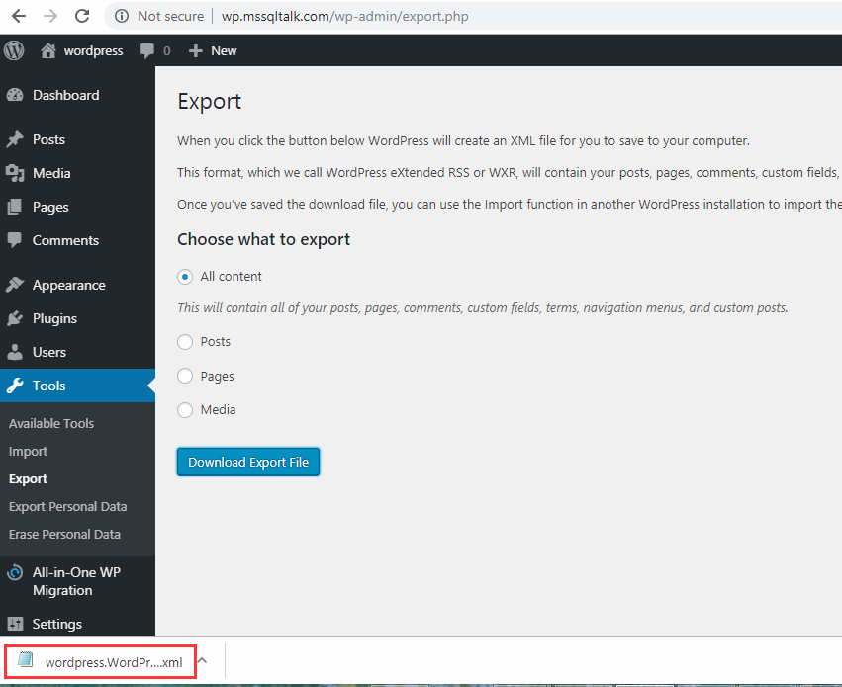Screen dimensions: 842x687
Task: Open the Media menu item
Action: (51, 173)
